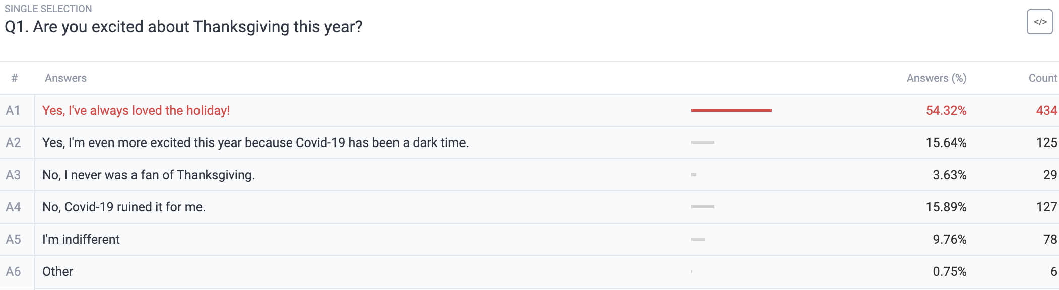
Task: Click the gray bar for answer A2
Action: [x=703, y=142]
